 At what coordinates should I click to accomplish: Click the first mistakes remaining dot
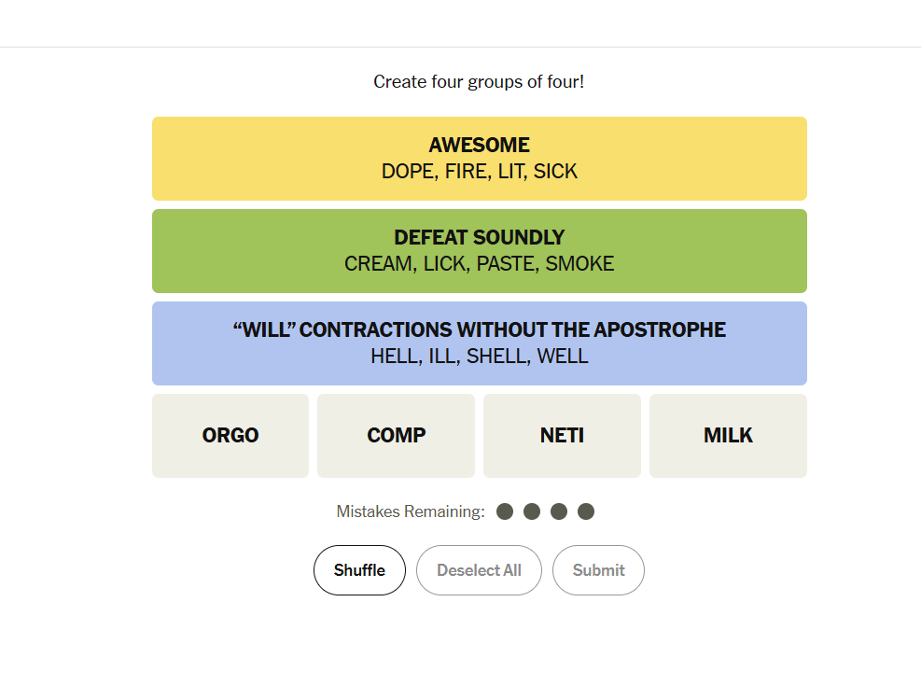tap(505, 511)
